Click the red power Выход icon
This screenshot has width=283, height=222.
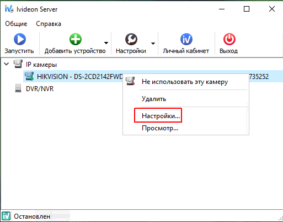coord(229,39)
